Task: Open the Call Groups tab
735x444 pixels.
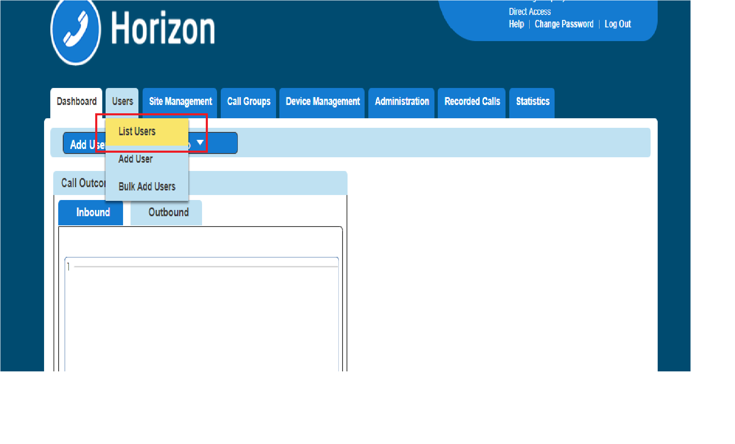Action: tap(249, 102)
